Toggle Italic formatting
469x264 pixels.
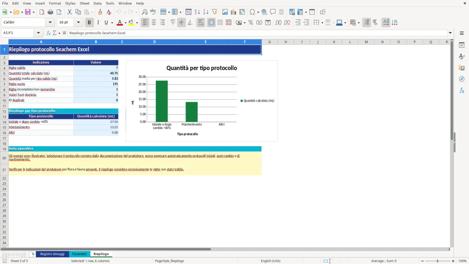click(98, 23)
